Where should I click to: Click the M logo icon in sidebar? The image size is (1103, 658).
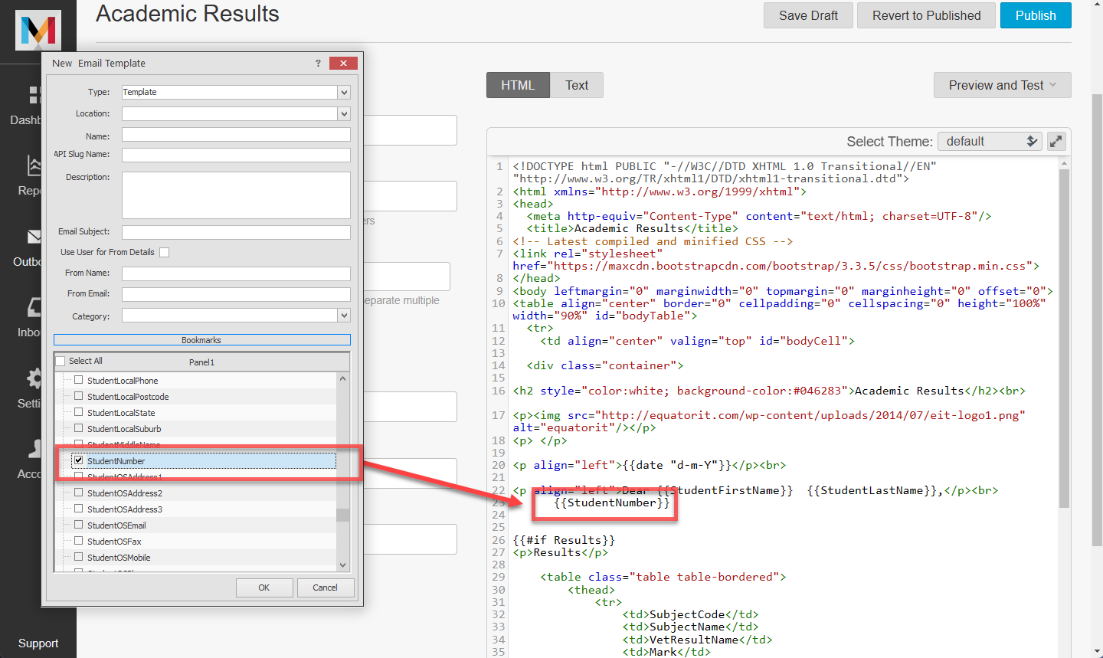pyautogui.click(x=38, y=31)
